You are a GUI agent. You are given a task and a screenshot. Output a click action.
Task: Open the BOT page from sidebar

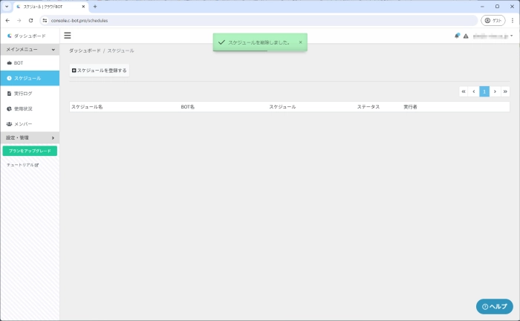19,63
